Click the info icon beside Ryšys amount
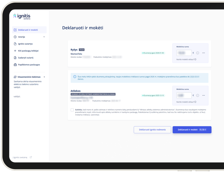This screenshot has width=224, height=172. 198,53
